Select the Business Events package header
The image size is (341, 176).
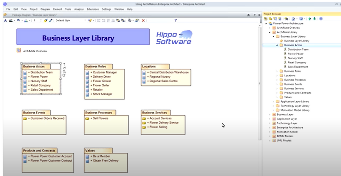36,113
